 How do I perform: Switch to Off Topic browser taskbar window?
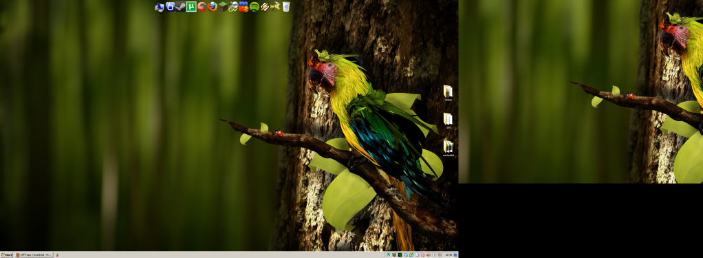tap(34, 255)
